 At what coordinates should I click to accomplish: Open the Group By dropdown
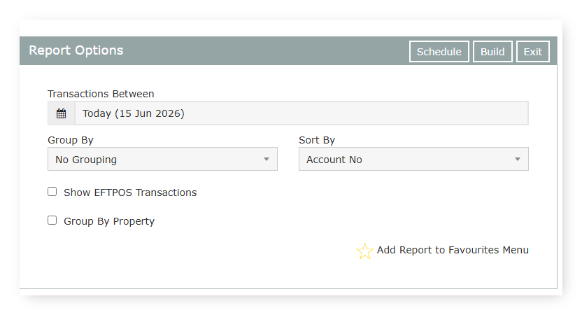point(162,159)
